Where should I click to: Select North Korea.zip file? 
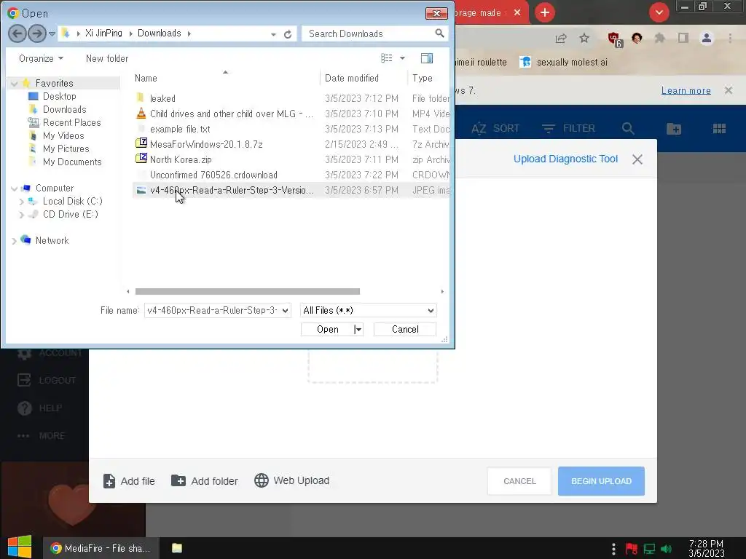click(181, 159)
